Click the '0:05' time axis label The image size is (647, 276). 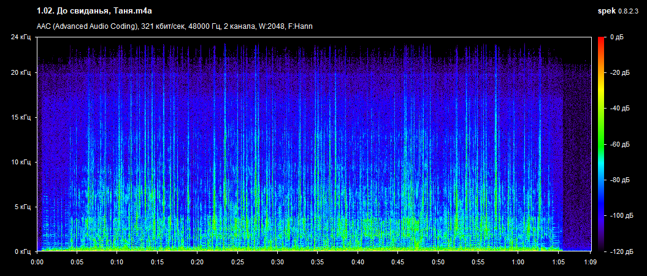point(77,262)
